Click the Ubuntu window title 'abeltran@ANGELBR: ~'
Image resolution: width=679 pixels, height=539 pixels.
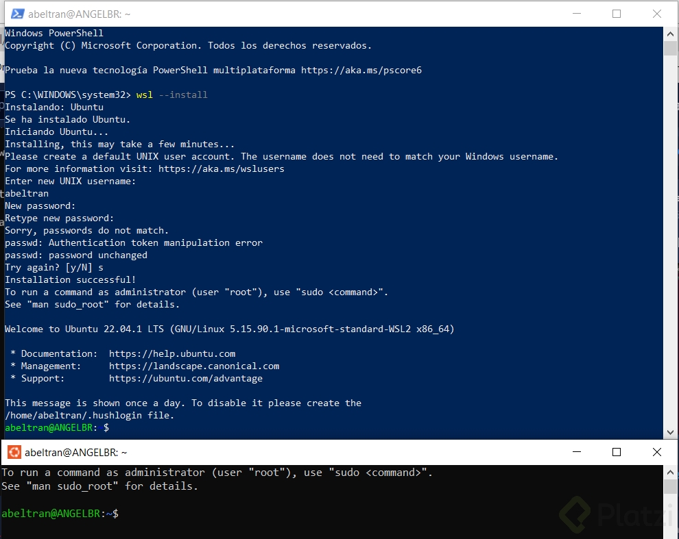(x=75, y=453)
